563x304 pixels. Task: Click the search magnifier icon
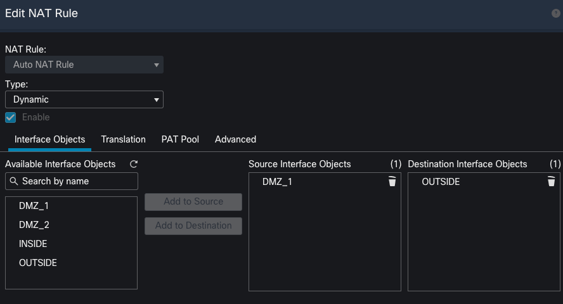point(14,181)
